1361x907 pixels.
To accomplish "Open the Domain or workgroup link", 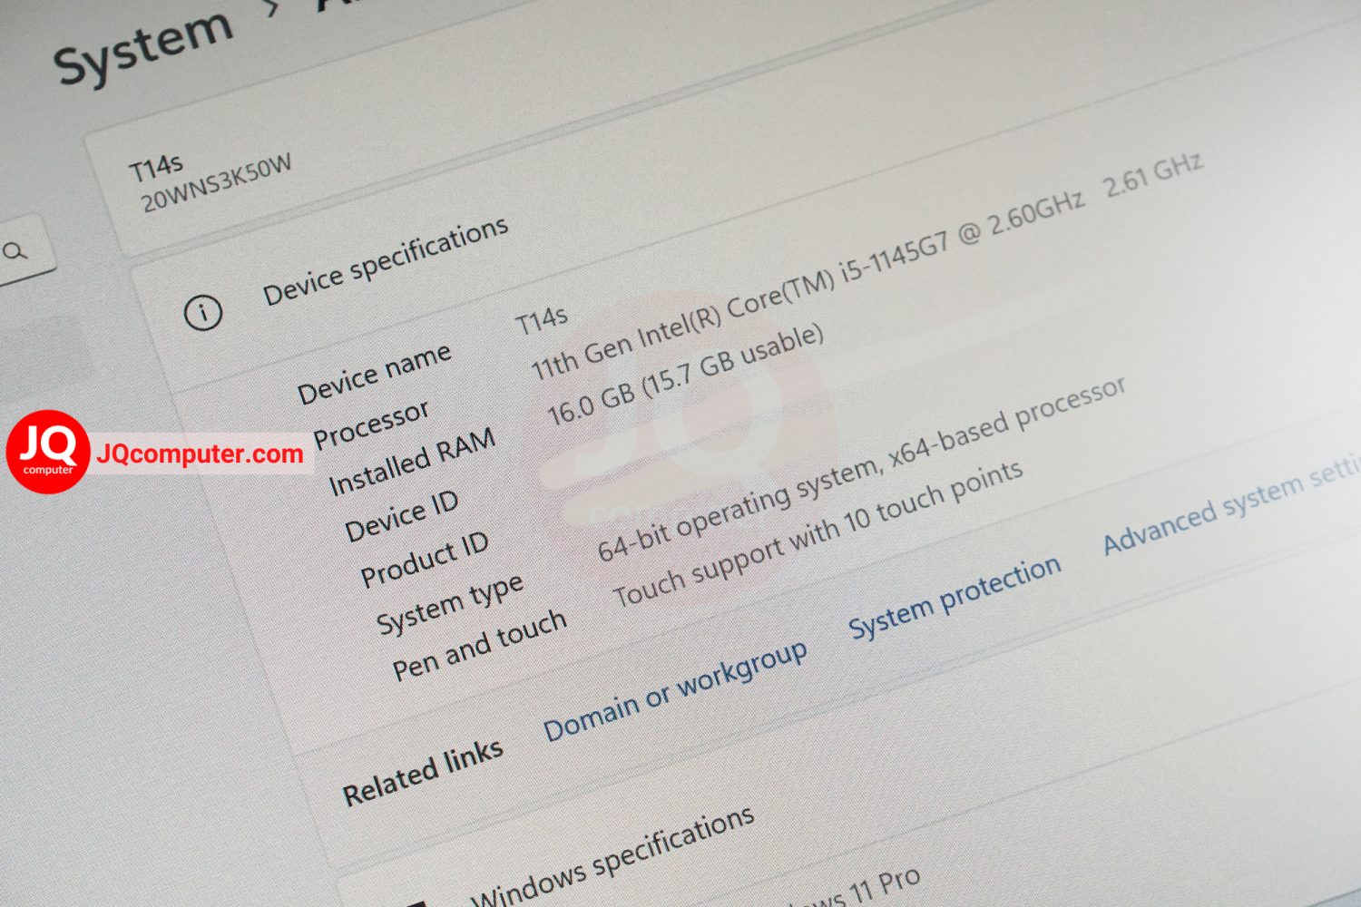I will (x=675, y=690).
